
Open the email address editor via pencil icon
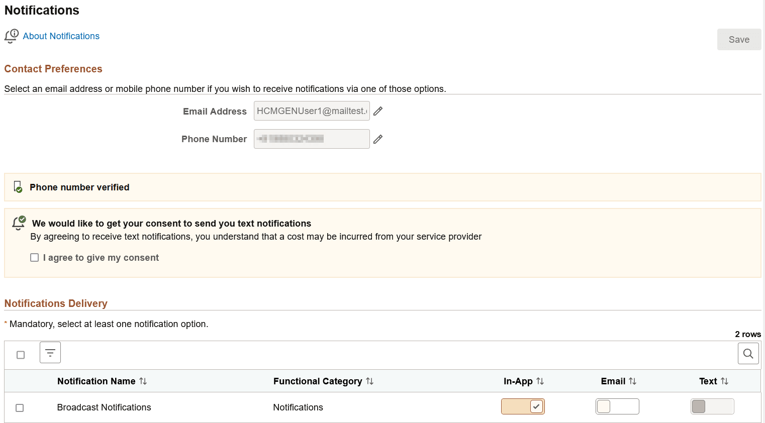[377, 111]
